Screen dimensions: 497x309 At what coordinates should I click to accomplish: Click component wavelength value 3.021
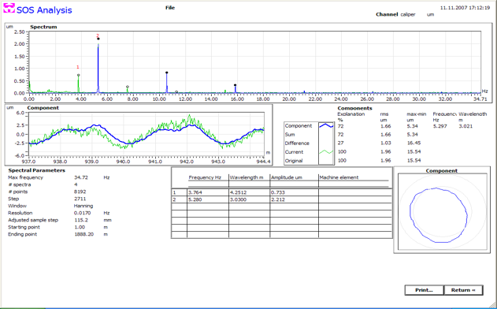click(465, 126)
